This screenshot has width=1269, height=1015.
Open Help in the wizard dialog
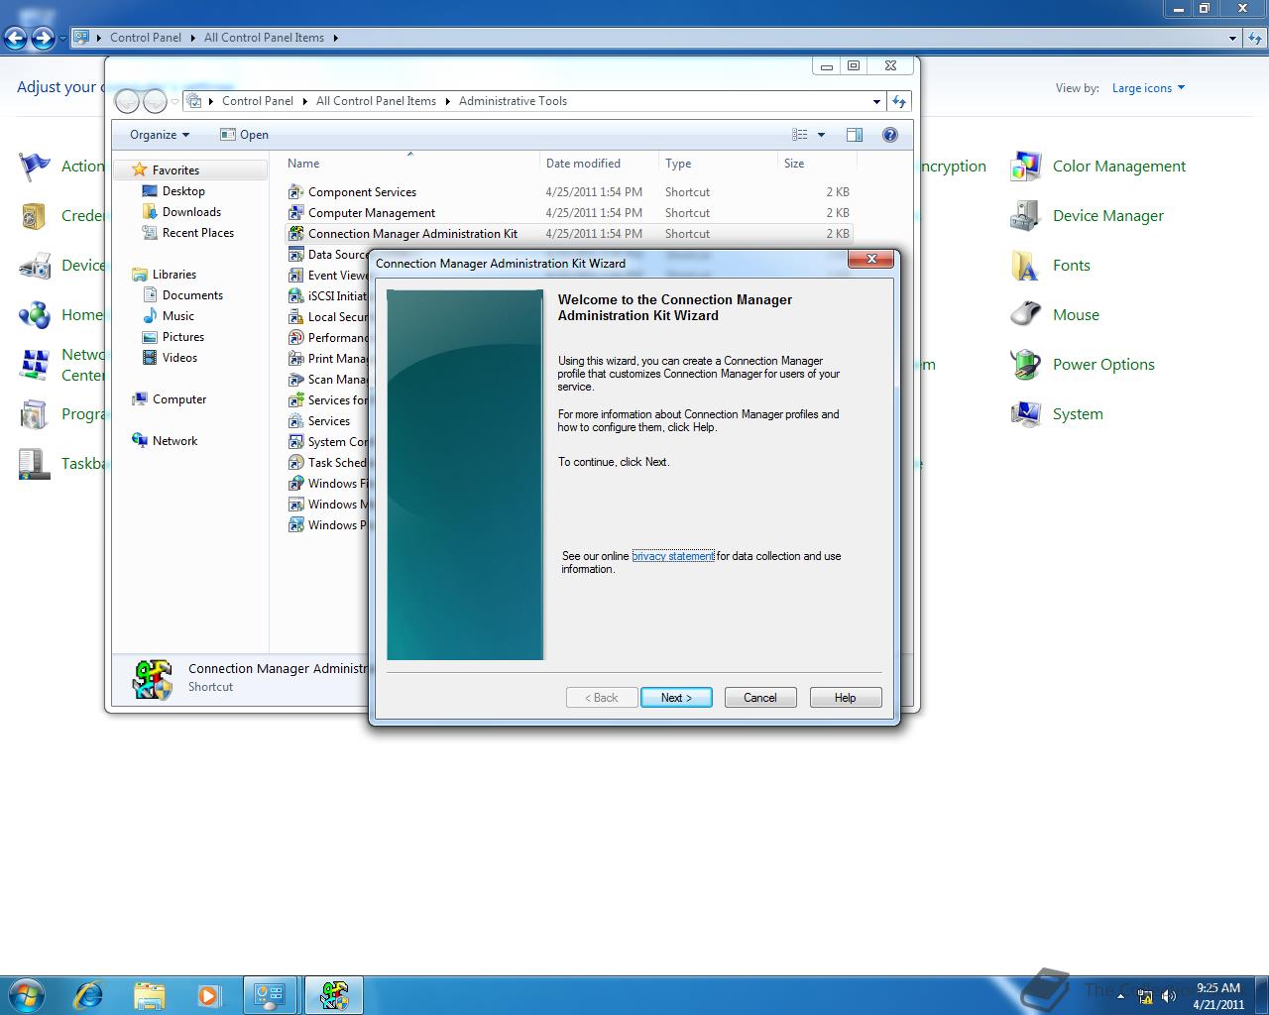coord(846,698)
